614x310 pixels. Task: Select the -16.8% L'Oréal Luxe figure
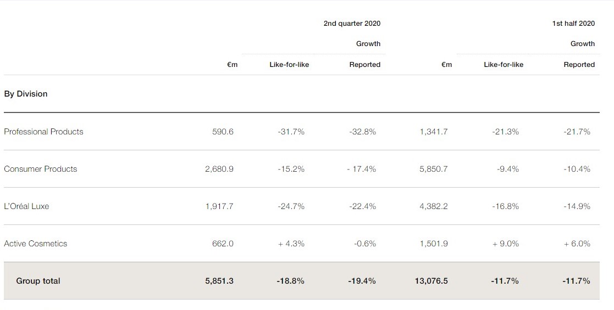tap(505, 206)
